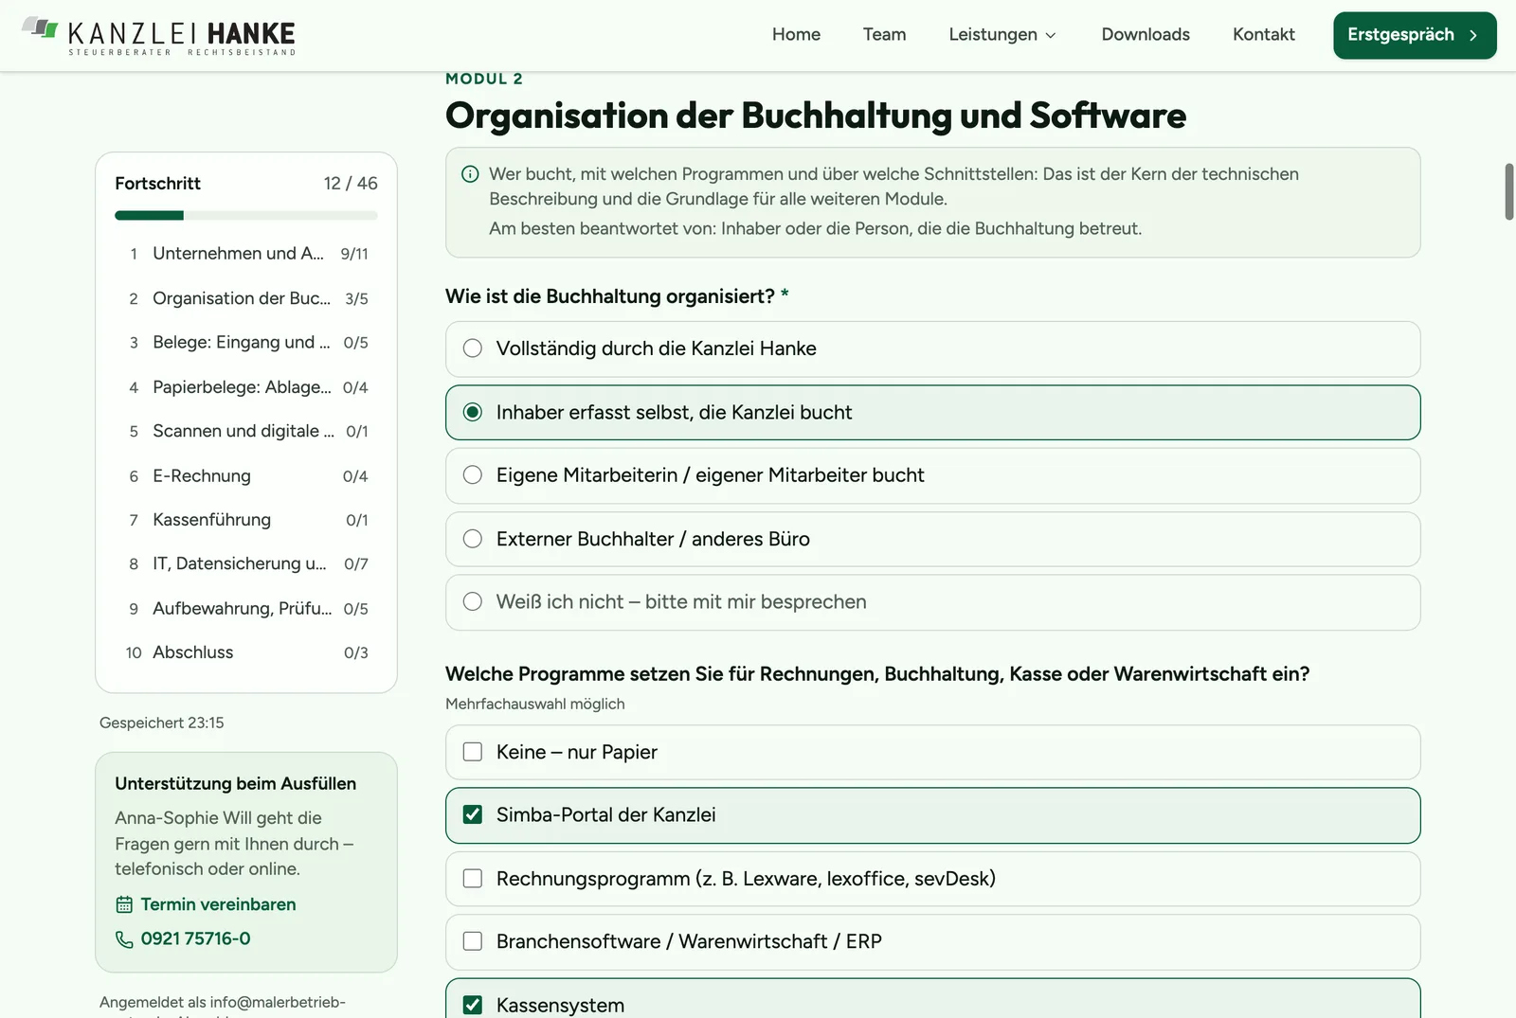The image size is (1516, 1018).
Task: Choose "Externer Buchhalter / anderes Büro" option
Action: tap(933, 539)
